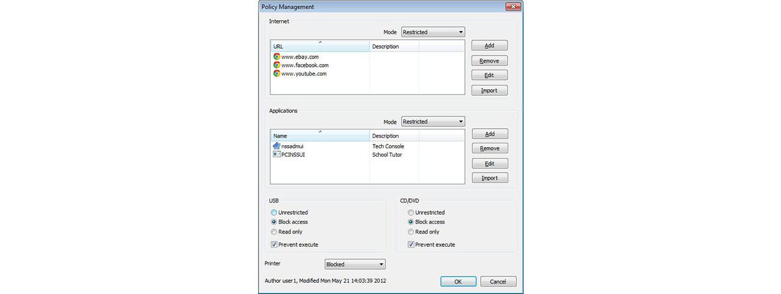Sort Internet list by URL column header
781x294 pixels.
[320, 46]
